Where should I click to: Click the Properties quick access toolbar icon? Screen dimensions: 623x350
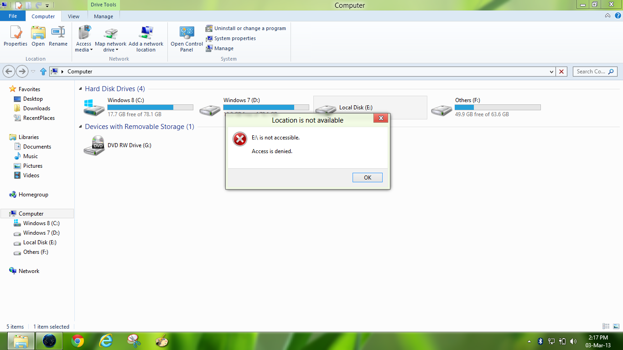pyautogui.click(x=19, y=5)
